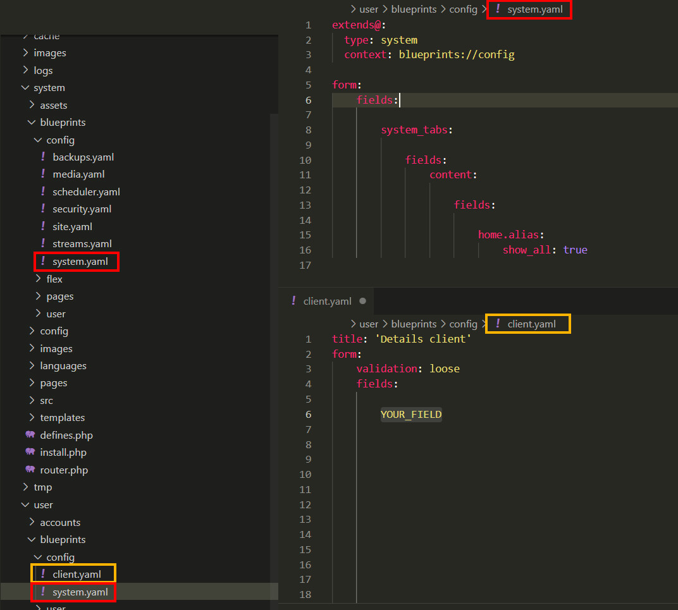Click user in the system.yaml breadcrumb
Image resolution: width=678 pixels, height=610 pixels.
tap(369, 9)
